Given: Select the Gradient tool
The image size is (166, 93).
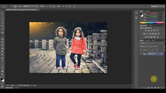Looking at the screenshot, I should (x=2, y=48).
